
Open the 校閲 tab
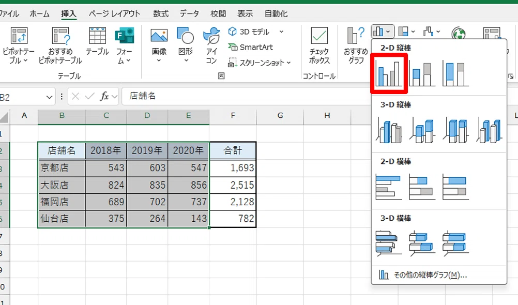coord(218,14)
